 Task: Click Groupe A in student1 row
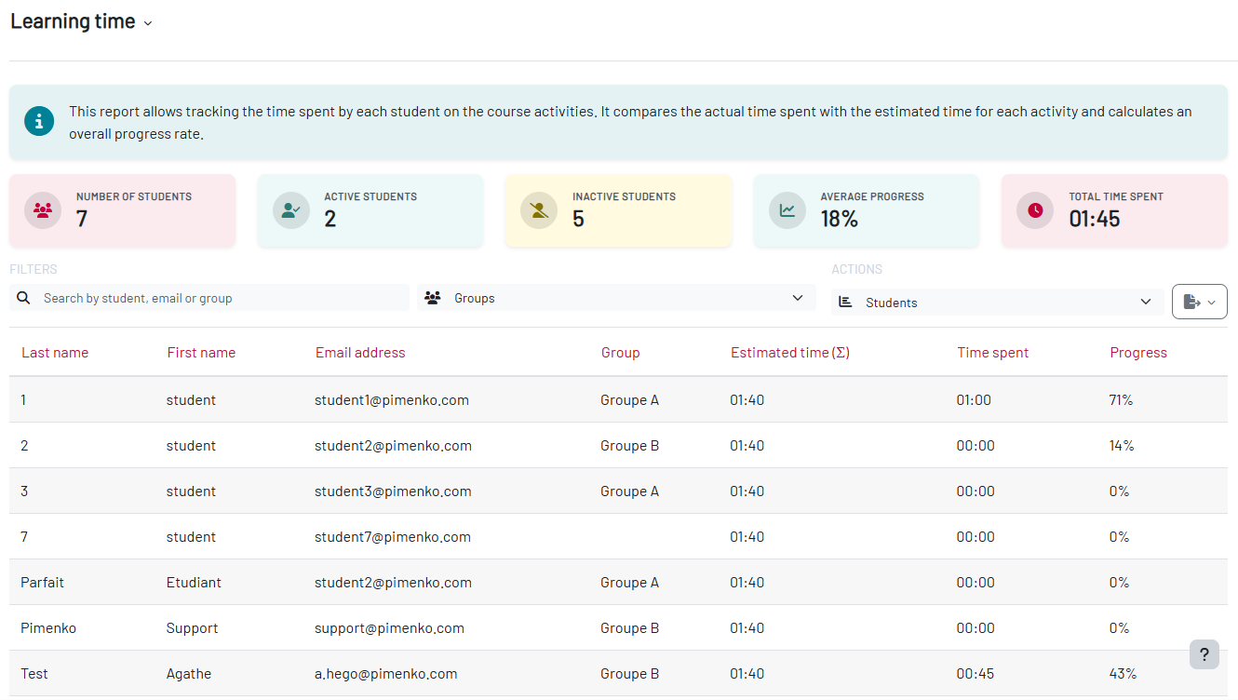coord(629,400)
